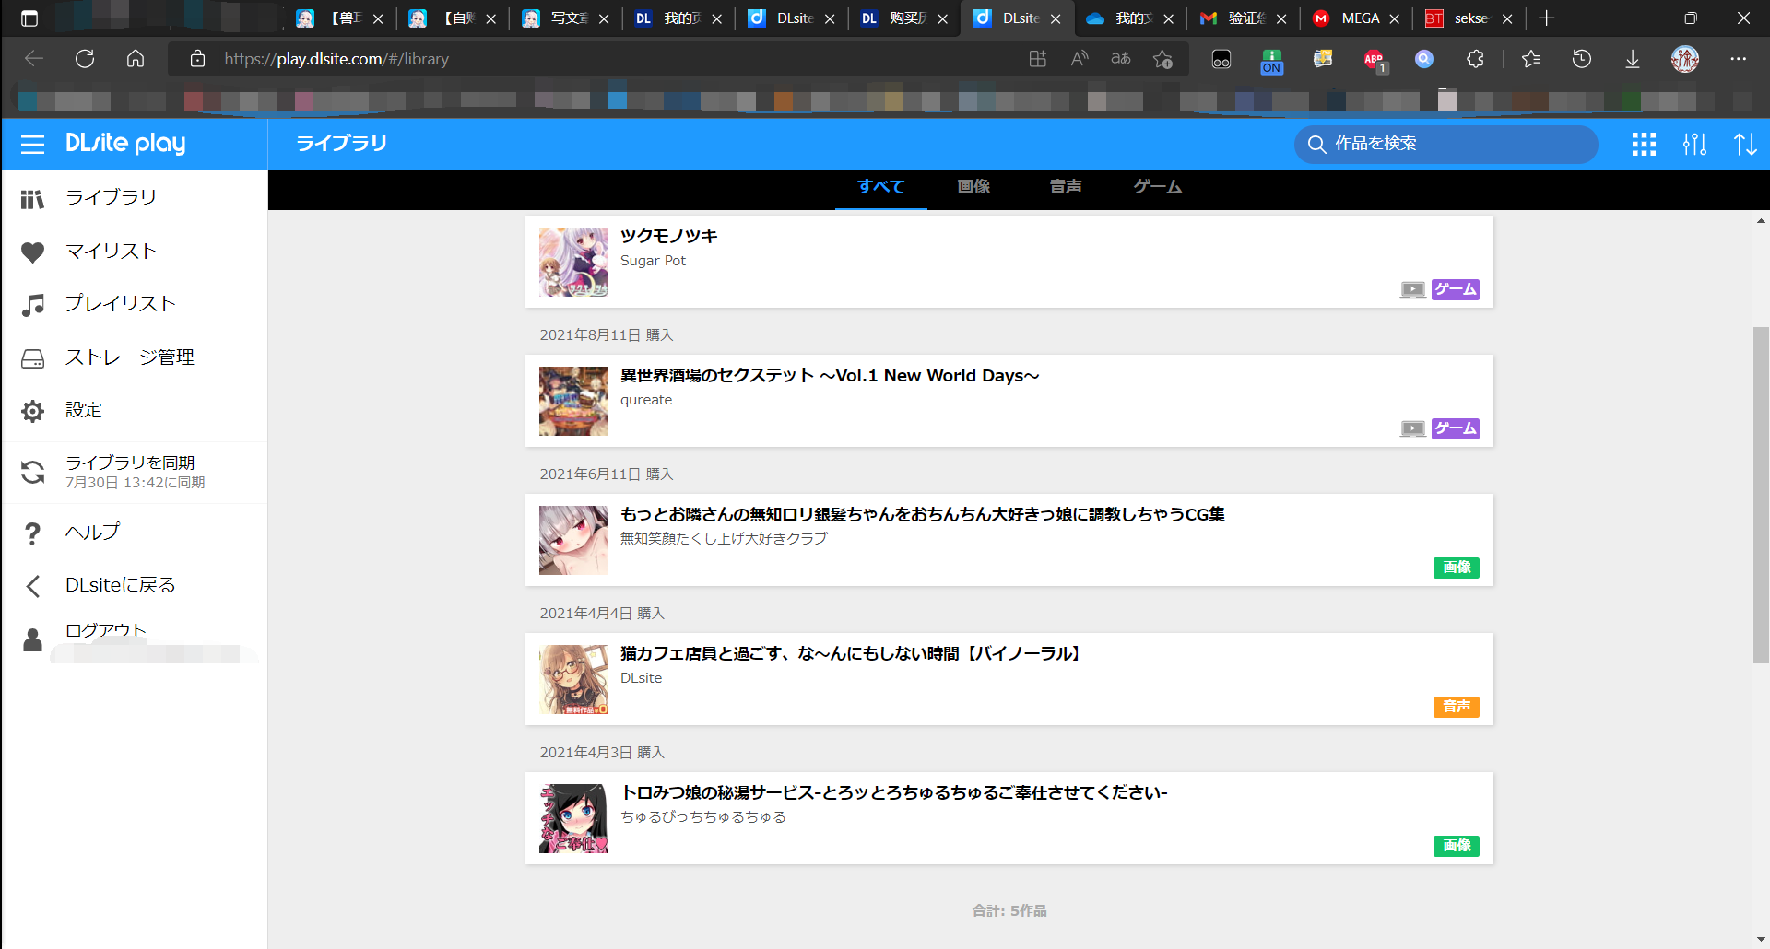The image size is (1770, 949).
Task: Open 猫カフェ店員と過ごす audio work title
Action: pyautogui.click(x=850, y=653)
